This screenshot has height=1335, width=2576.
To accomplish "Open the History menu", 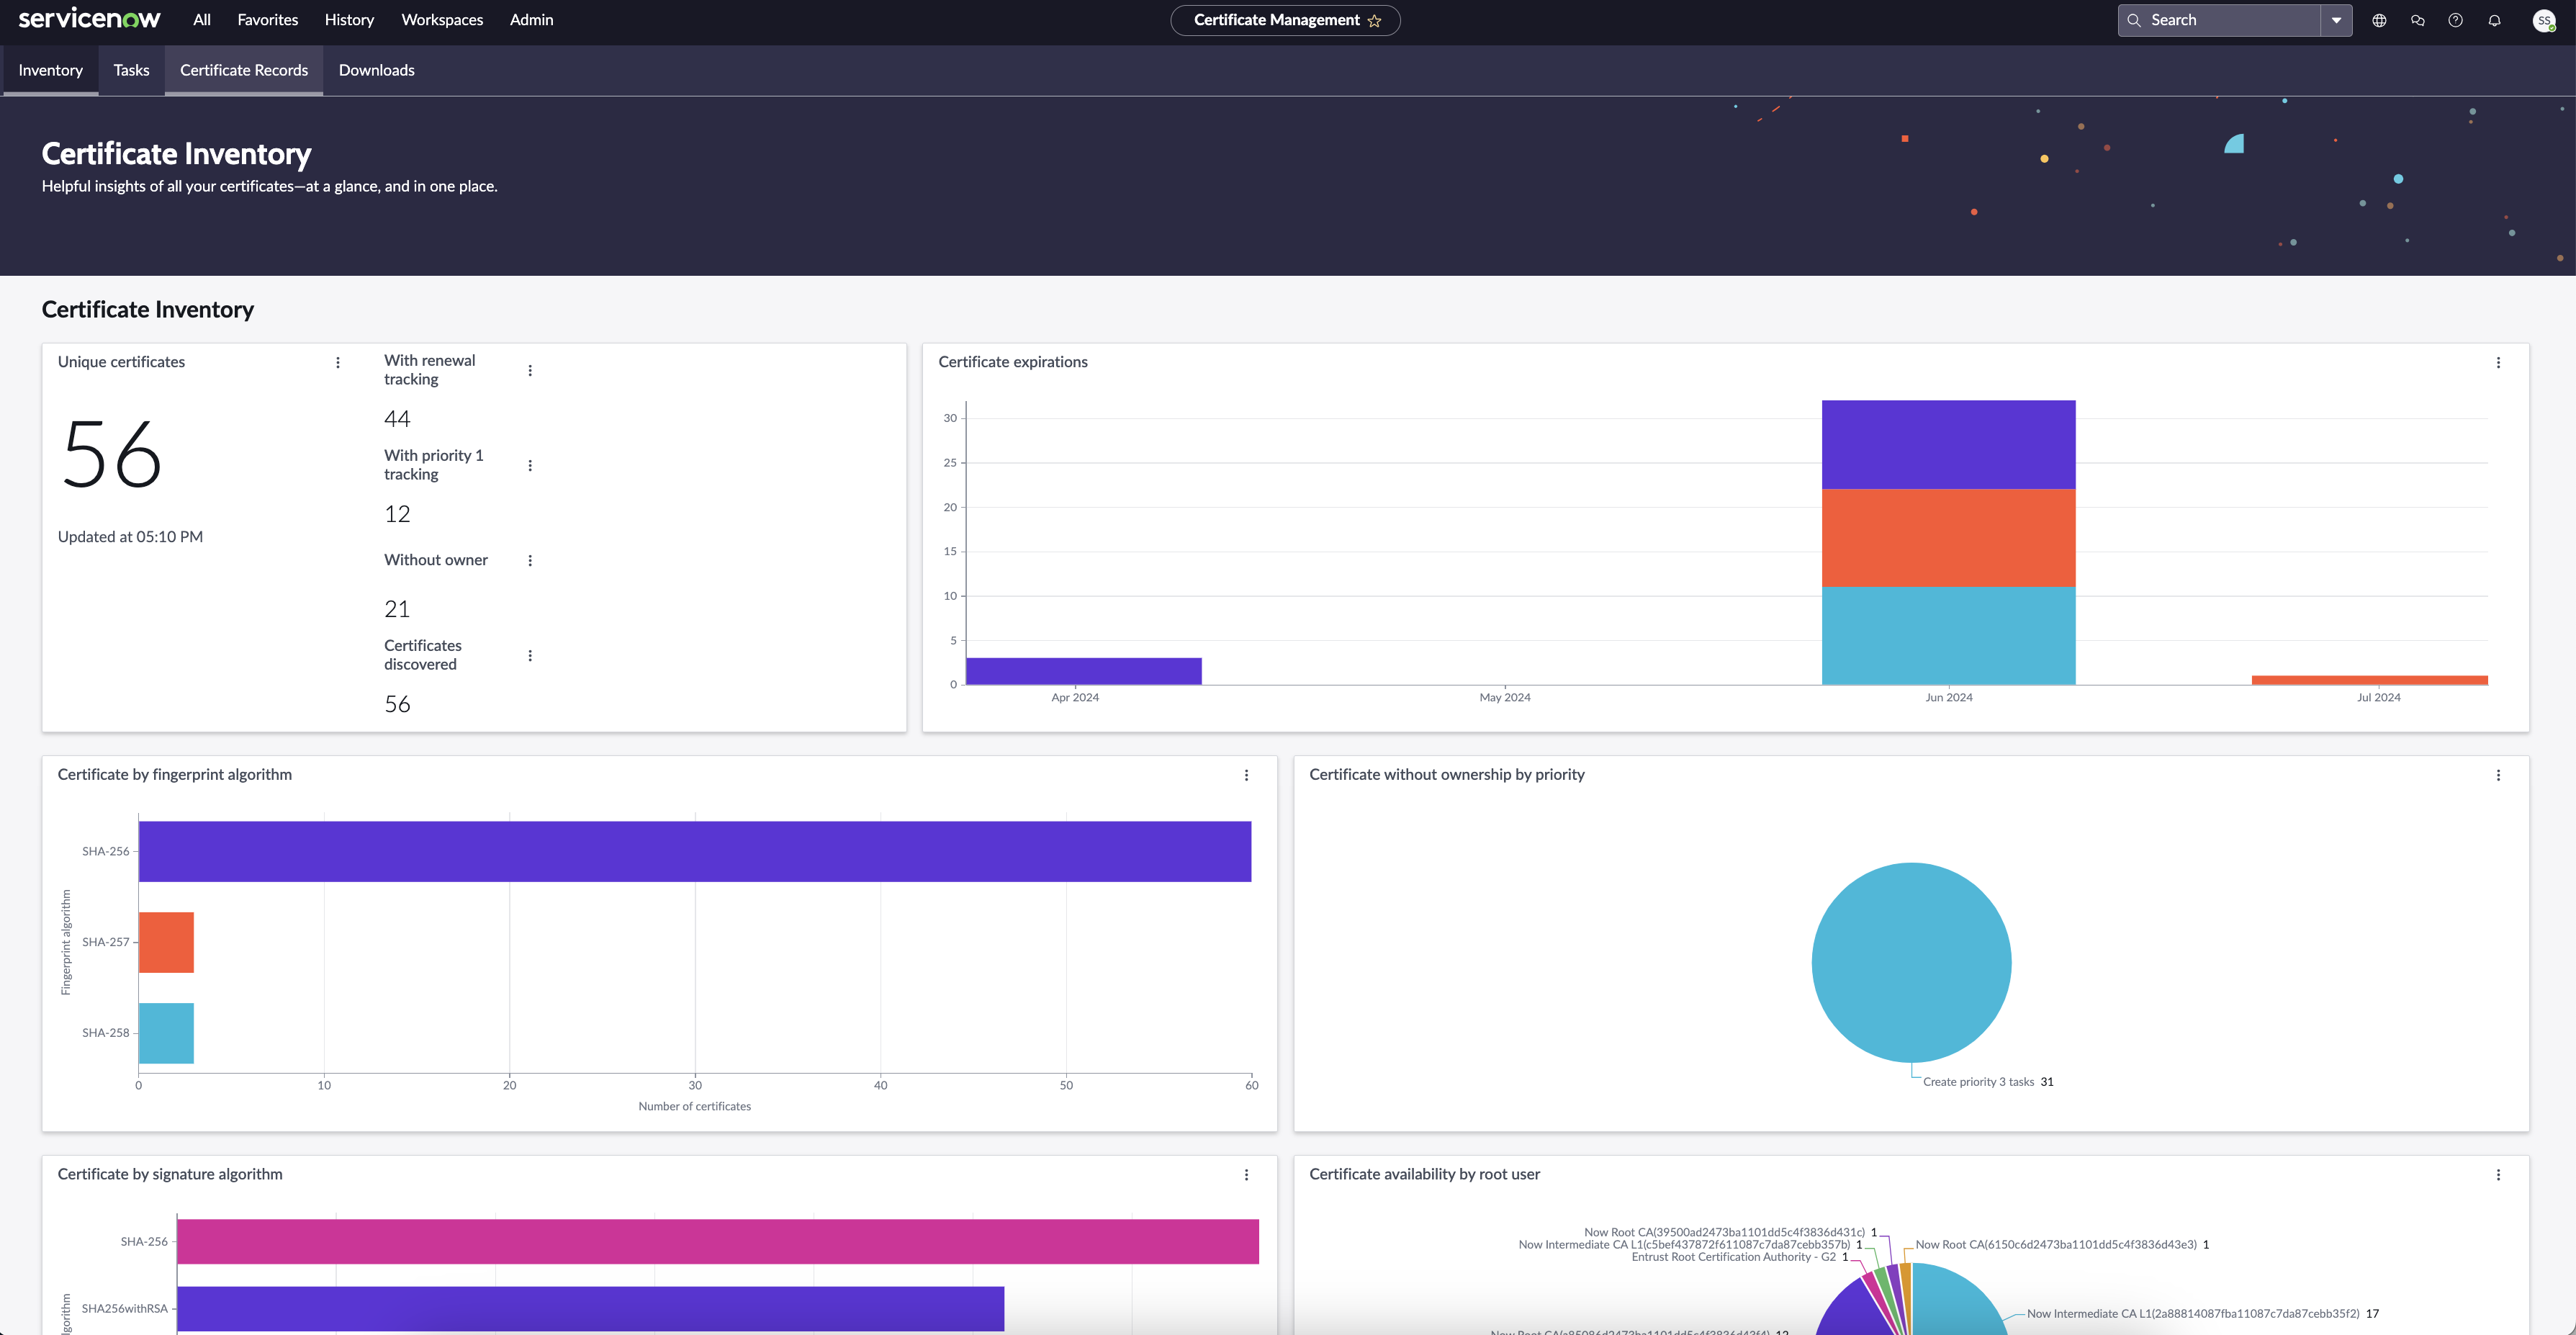I will tap(349, 20).
